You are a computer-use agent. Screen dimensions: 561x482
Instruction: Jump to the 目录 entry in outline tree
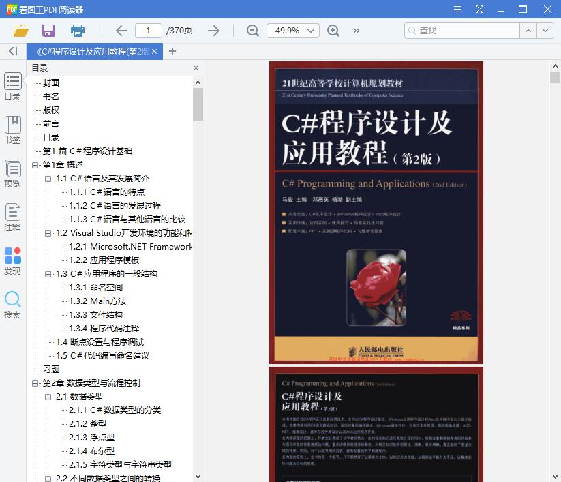(51, 138)
